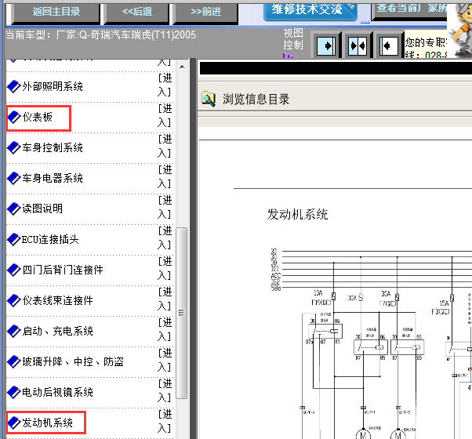Select the ECU连接插头 entry text
Screen dimensions: 472x439
(50, 240)
